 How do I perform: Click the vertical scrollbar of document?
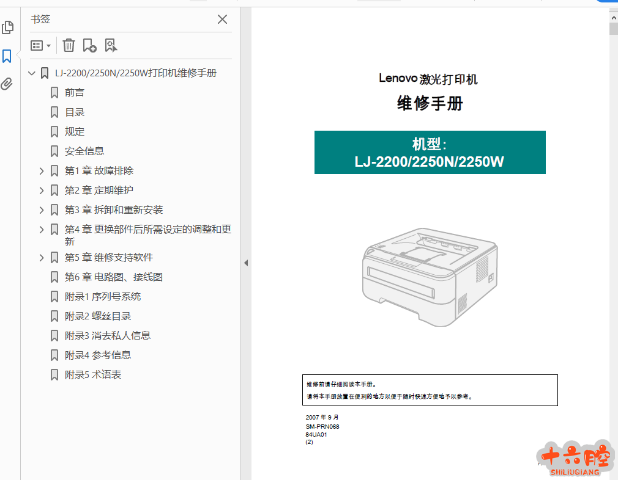tap(613, 244)
